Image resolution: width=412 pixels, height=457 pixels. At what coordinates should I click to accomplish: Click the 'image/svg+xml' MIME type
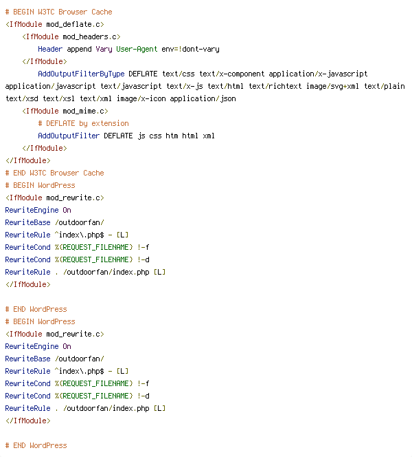pos(332,86)
